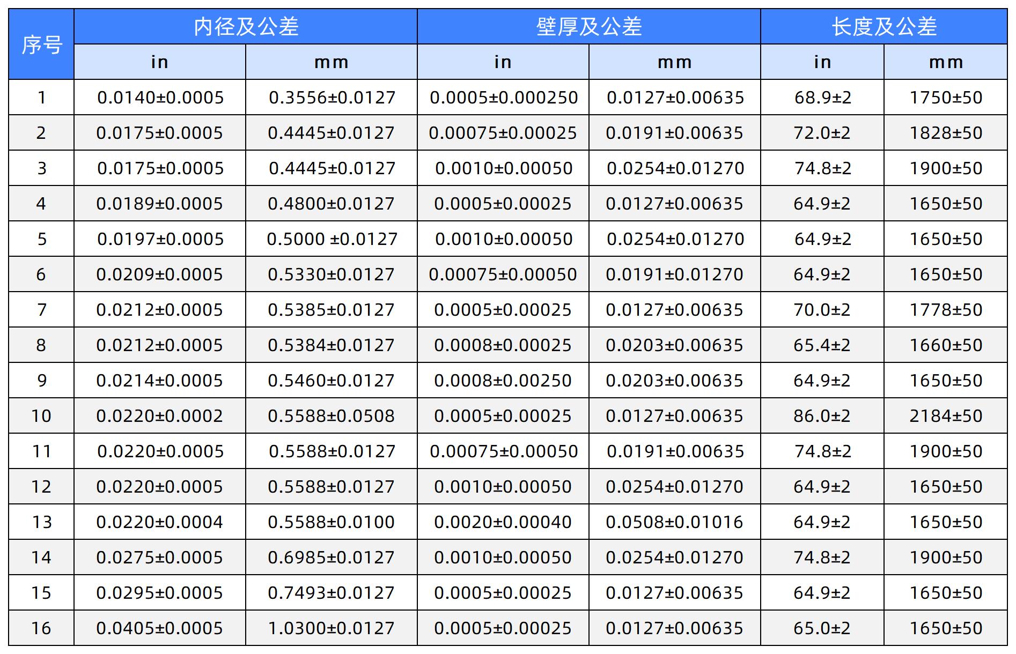
Task: Click cell 0.0191±0.00635 in row 11
Action: (x=675, y=451)
